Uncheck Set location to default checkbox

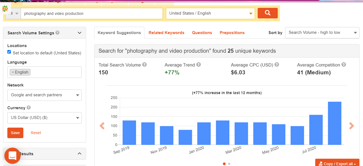click(9, 52)
